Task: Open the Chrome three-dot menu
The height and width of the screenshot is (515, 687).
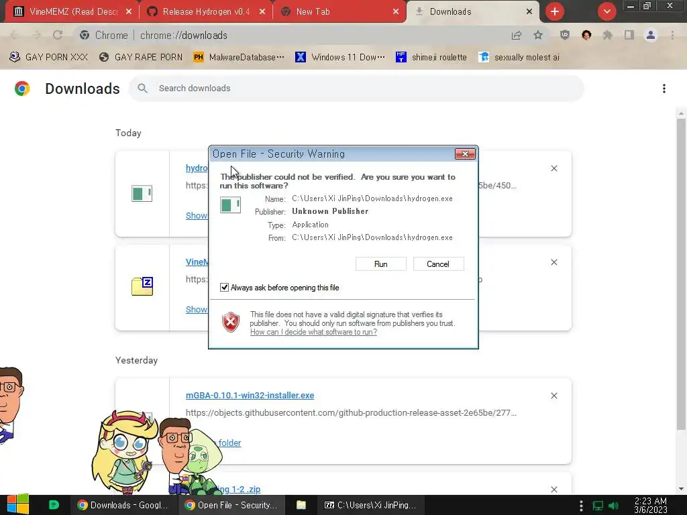Action: pos(672,35)
